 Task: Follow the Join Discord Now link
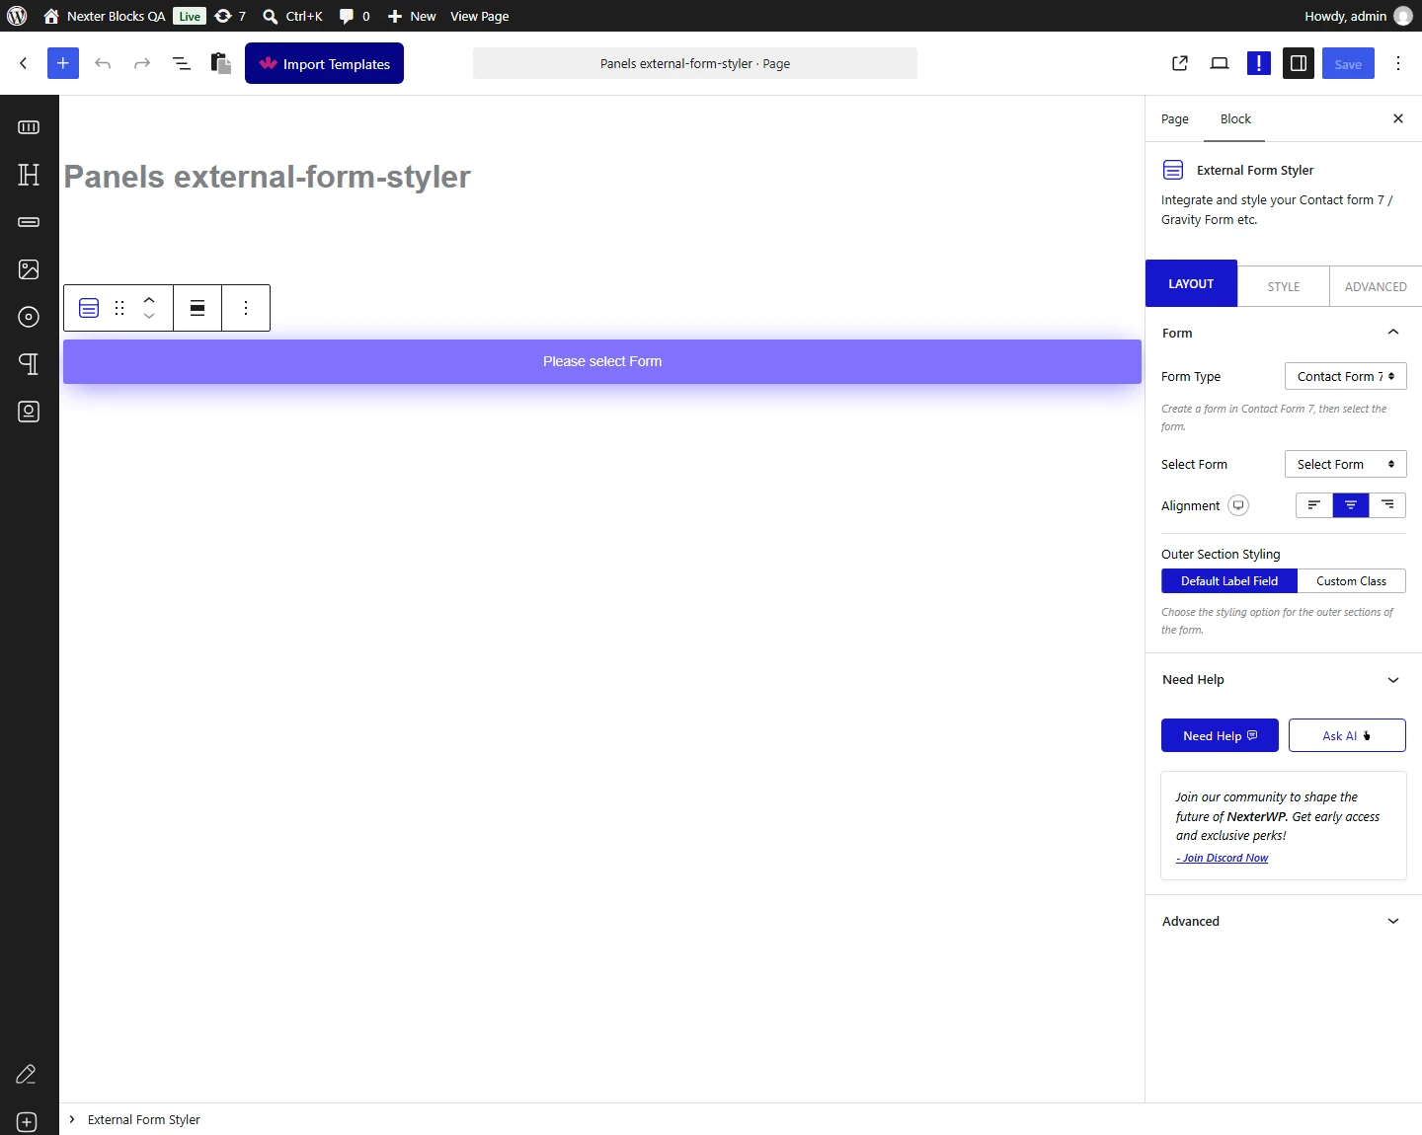pyautogui.click(x=1223, y=858)
